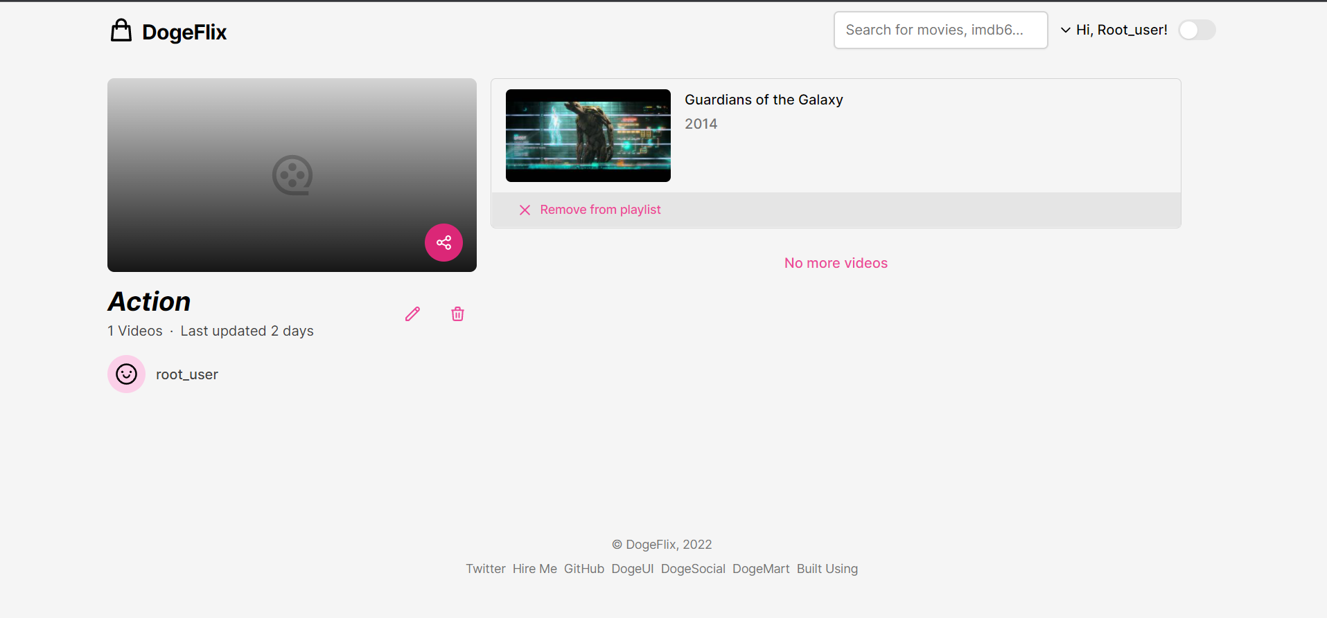Open the DogeMart footer link
1327x618 pixels.
pos(760,569)
